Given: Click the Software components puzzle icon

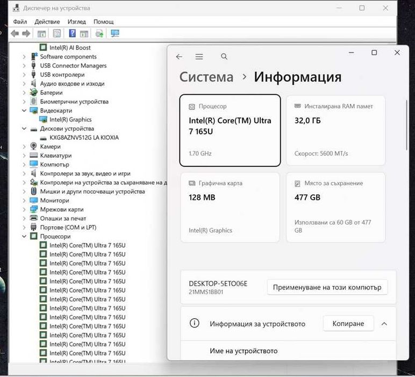Looking at the screenshot, I should click(34, 56).
